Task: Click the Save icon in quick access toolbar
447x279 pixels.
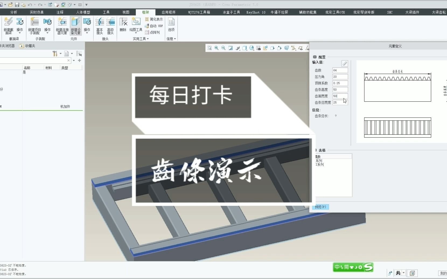Action: (x=17, y=5)
